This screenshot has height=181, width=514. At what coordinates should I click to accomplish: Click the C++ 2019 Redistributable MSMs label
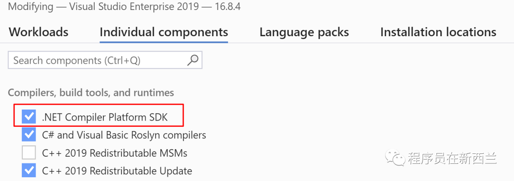click(x=115, y=153)
